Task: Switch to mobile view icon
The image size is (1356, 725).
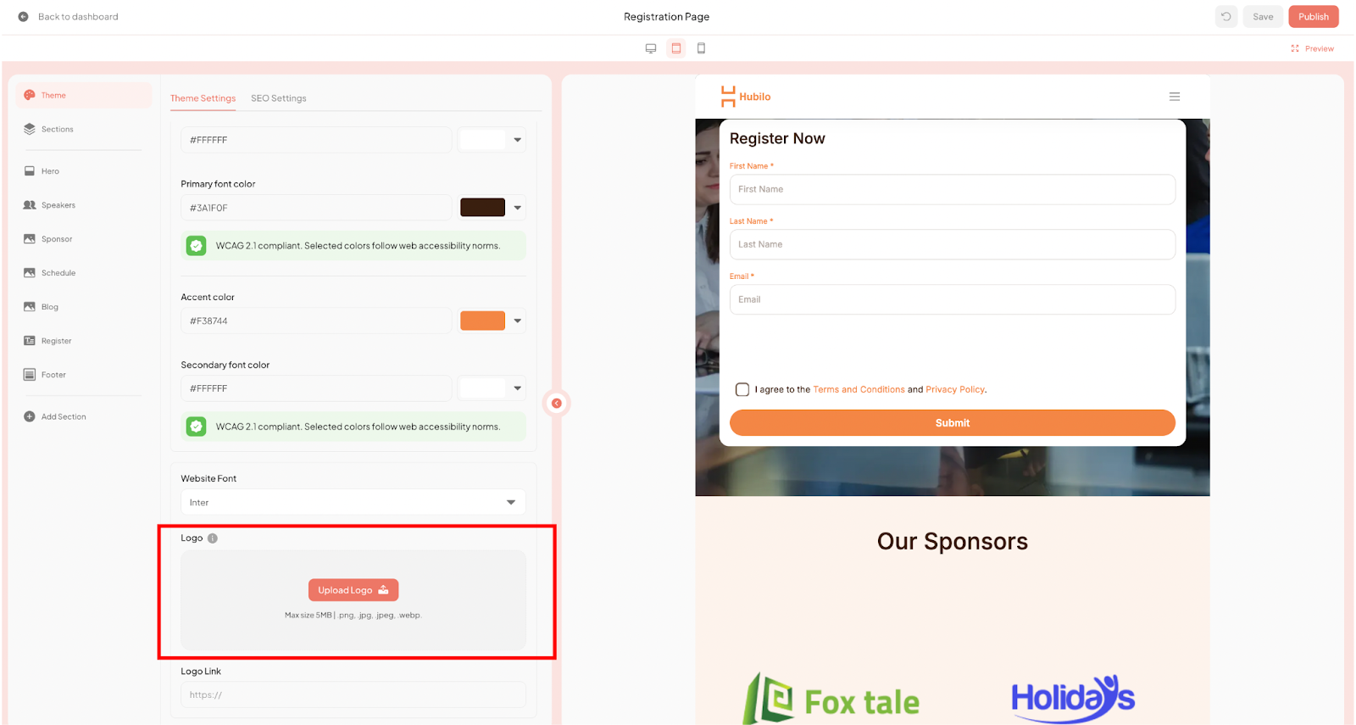Action: click(701, 48)
